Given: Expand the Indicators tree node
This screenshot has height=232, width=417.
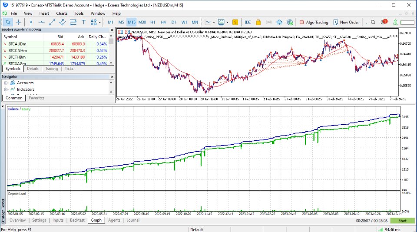Looking at the screenshot, I should [x=6, y=89].
